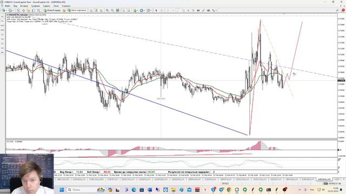Select the H1 timeframe button
346x194 pixels.
click(x=2, y=34)
